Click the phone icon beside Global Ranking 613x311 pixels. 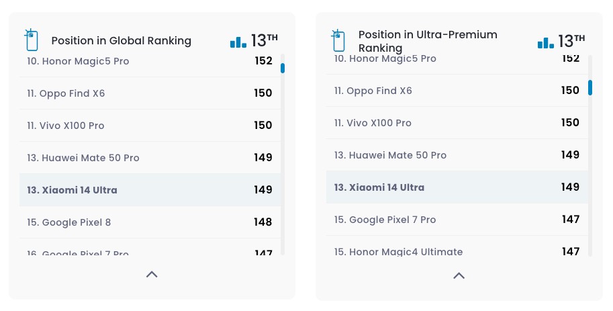point(30,40)
